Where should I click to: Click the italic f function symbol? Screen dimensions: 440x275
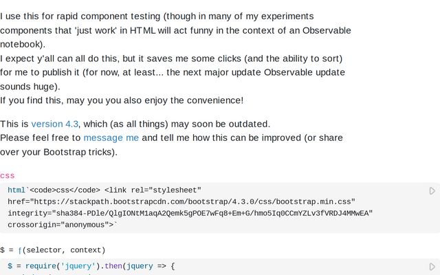20,250
